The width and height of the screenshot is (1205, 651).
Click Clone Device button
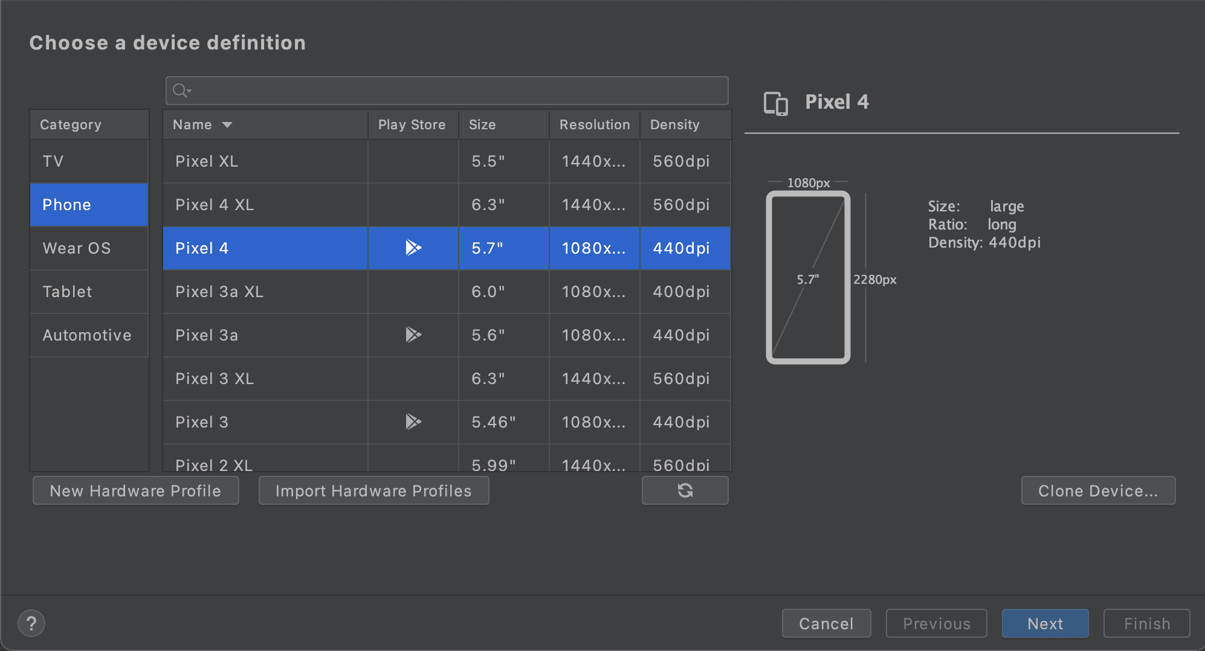click(x=1098, y=490)
